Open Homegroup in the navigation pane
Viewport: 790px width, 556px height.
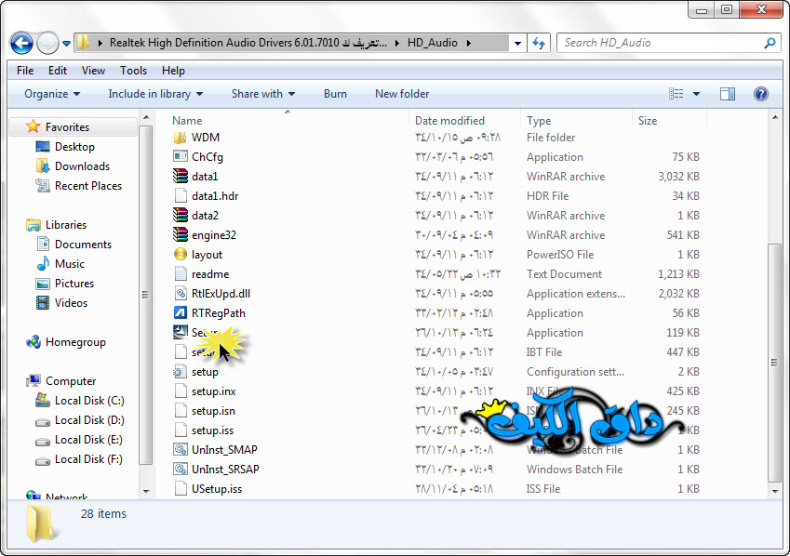click(x=75, y=342)
